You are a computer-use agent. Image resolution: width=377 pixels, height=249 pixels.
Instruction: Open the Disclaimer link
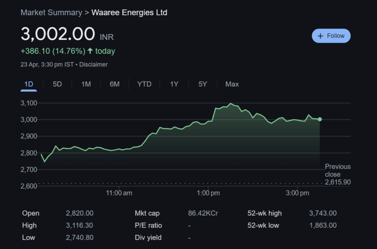[93, 64]
